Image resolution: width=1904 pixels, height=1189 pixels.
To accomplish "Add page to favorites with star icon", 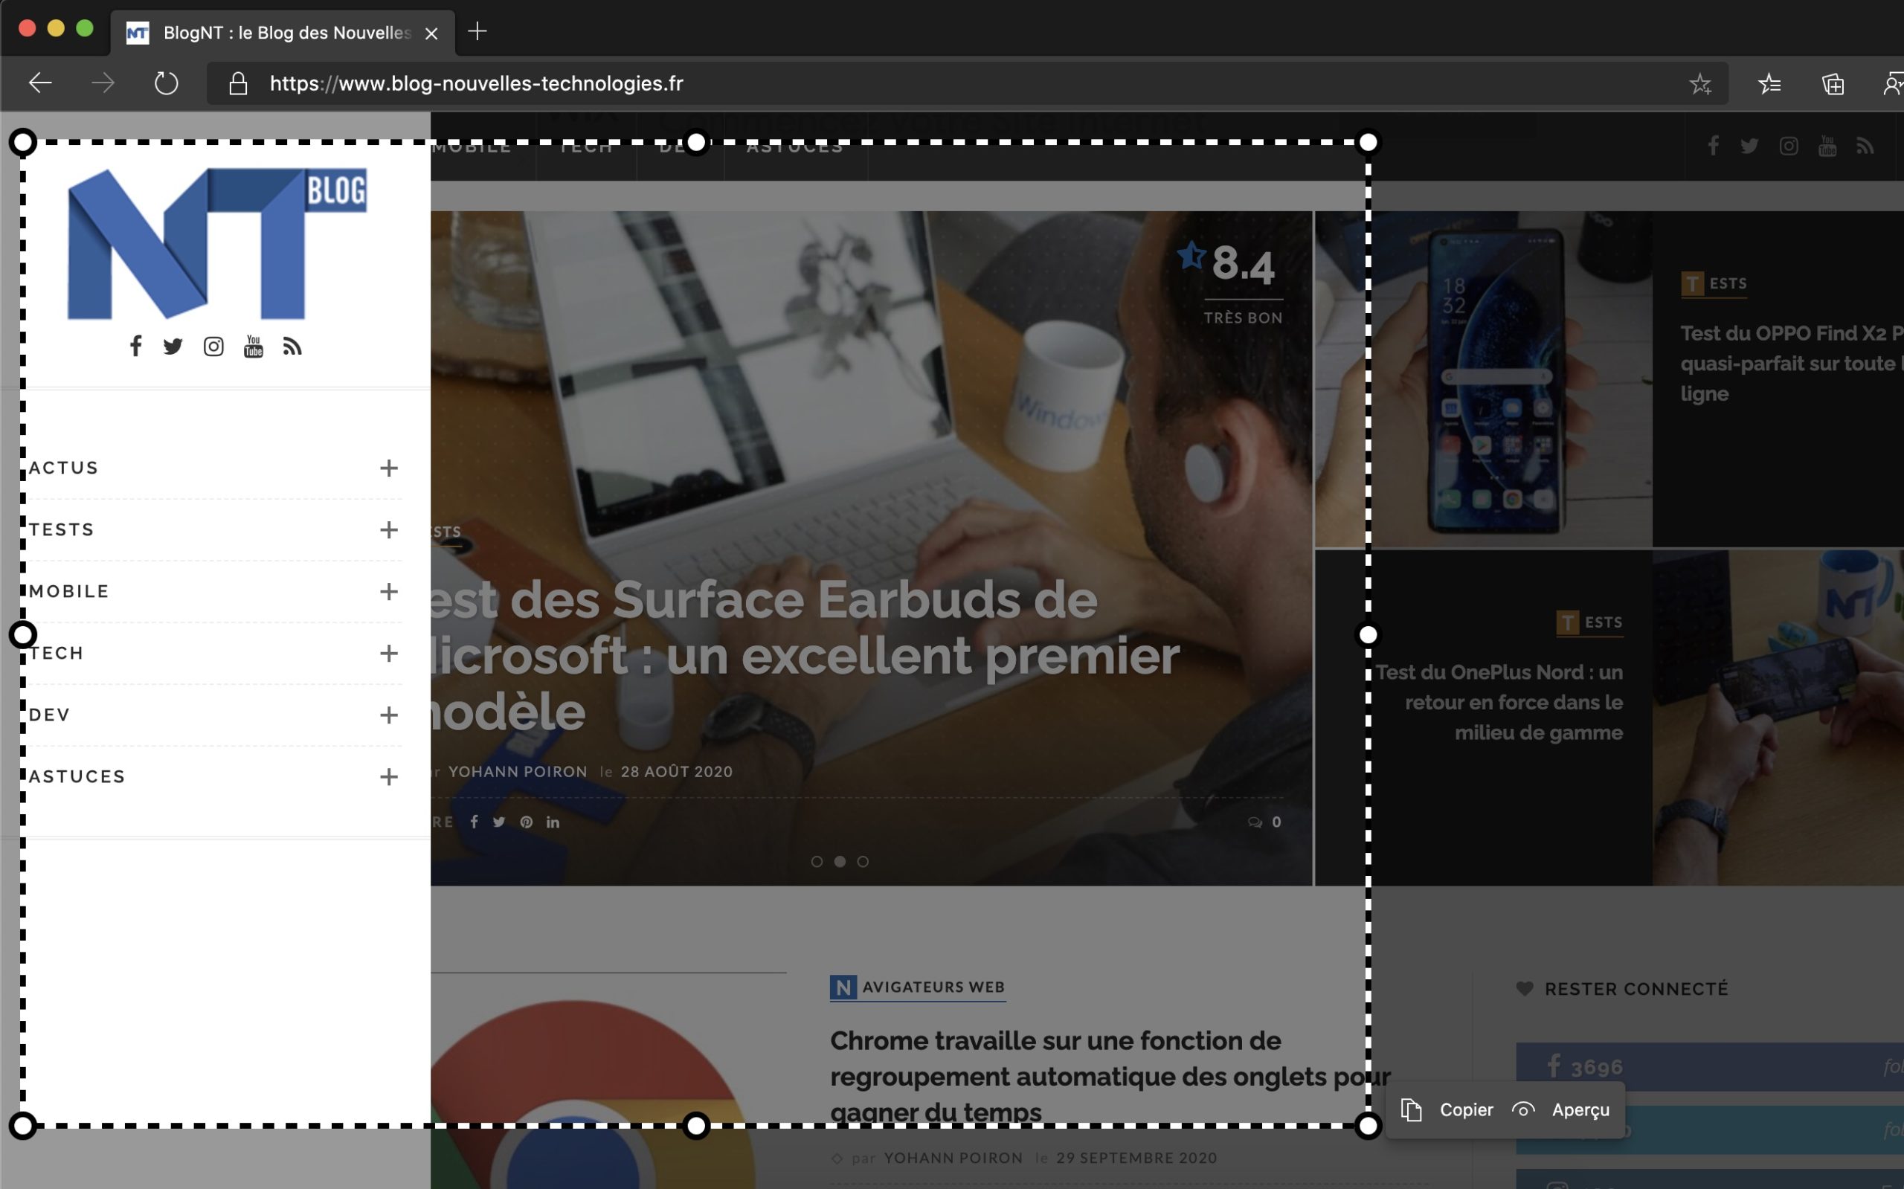I will point(1699,83).
